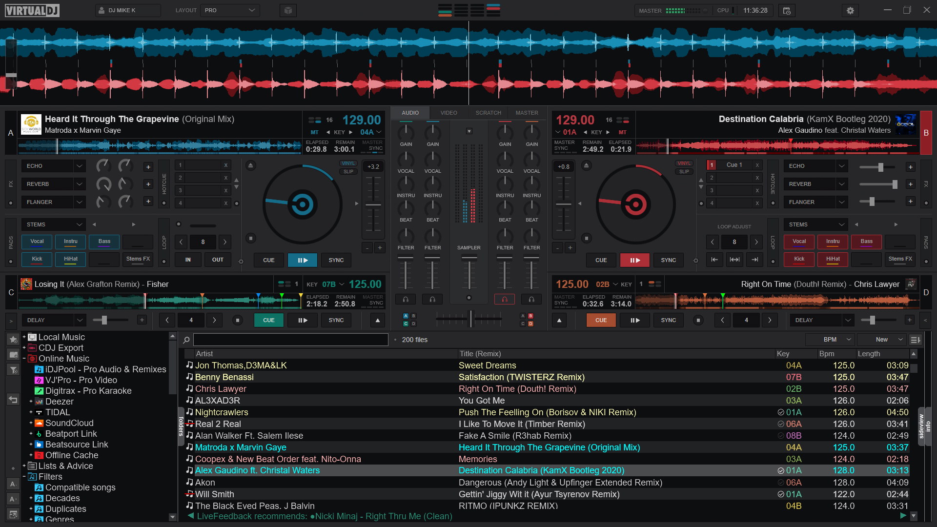This screenshot has height=527, width=937.
Task: Enable SLIP mode on deck A
Action: pos(348,171)
